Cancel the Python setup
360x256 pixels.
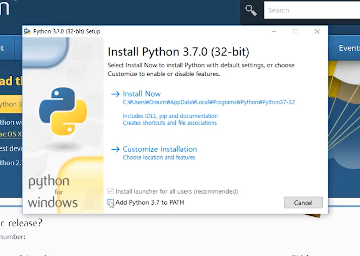(303, 203)
